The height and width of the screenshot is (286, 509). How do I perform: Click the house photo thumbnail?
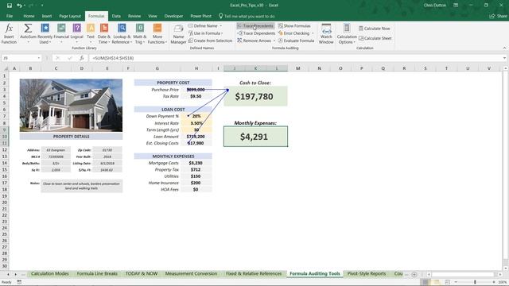[71, 106]
